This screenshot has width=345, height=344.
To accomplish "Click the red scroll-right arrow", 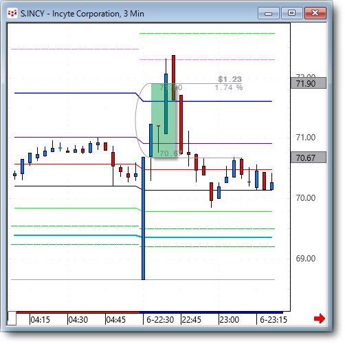I will coord(320,319).
